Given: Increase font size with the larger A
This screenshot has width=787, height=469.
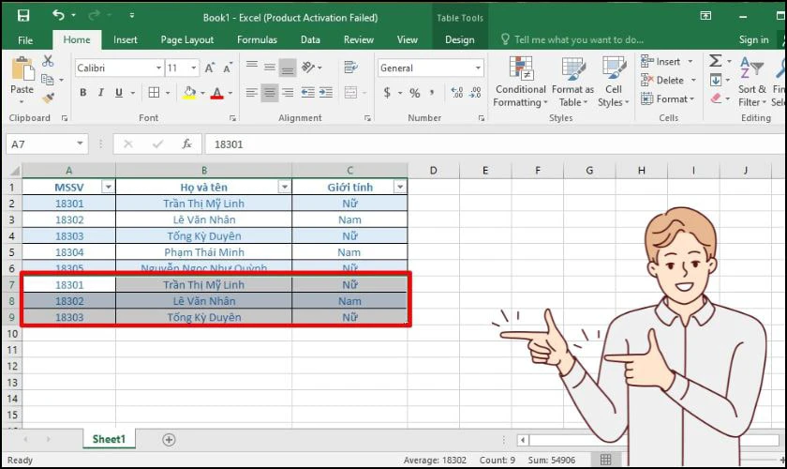Looking at the screenshot, I should [x=210, y=68].
